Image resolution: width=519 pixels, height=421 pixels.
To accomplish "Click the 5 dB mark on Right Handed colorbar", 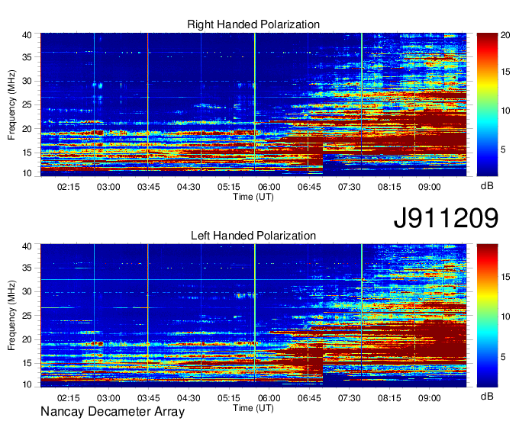I will pos(503,149).
